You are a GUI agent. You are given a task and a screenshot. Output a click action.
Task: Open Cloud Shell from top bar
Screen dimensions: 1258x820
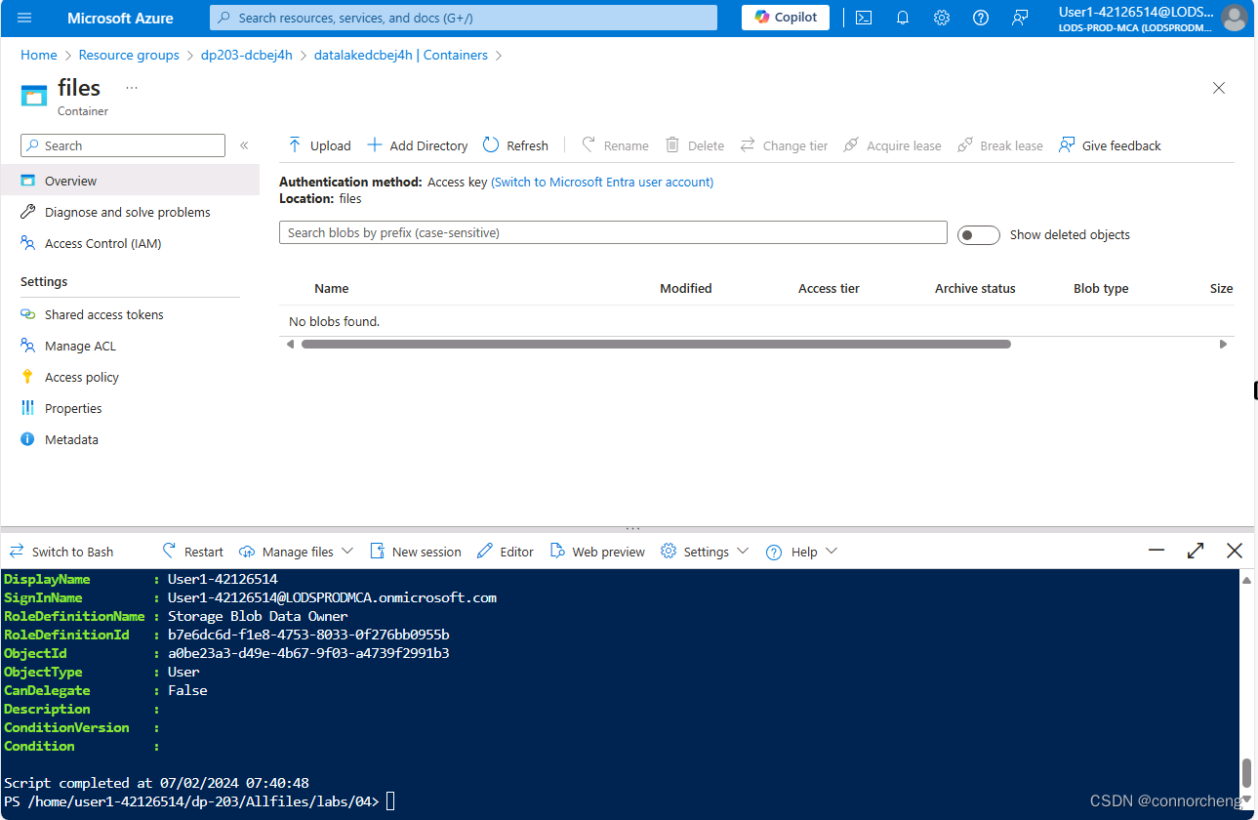[x=864, y=18]
